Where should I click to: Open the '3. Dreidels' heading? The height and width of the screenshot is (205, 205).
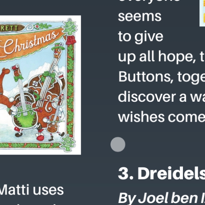click(x=161, y=173)
